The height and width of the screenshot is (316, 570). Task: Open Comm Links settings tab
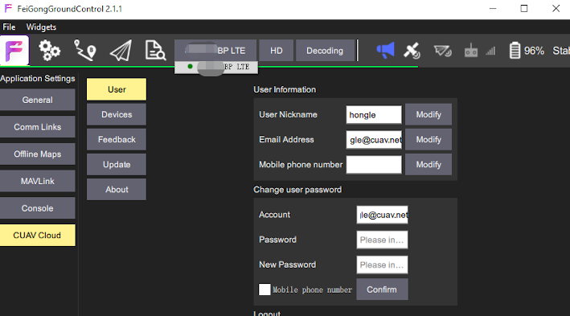(x=38, y=127)
